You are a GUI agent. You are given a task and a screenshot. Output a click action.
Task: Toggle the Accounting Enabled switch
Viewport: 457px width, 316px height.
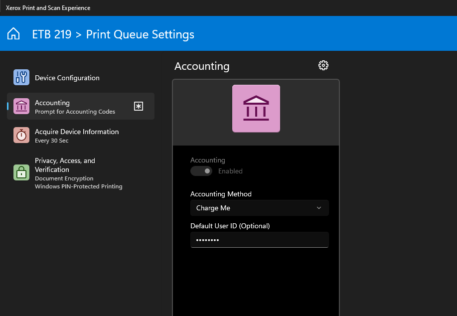pos(201,171)
